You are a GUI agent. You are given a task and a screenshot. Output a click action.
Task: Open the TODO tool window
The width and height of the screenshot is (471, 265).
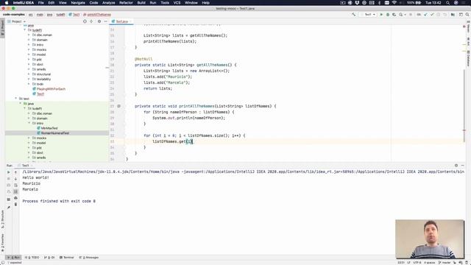coord(32,258)
